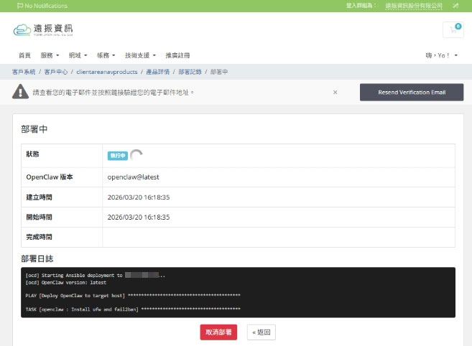Screen dimensions: 472x346
Task: Click the loading spinner beside status badge
Action: [x=136, y=155]
